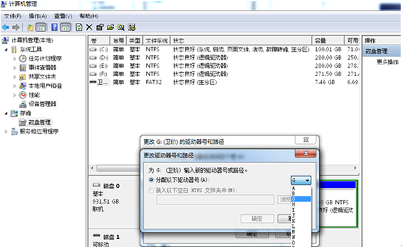This screenshot has height=249, width=402.
Task: Click the 确定 button in the front dialog
Action: 257,219
